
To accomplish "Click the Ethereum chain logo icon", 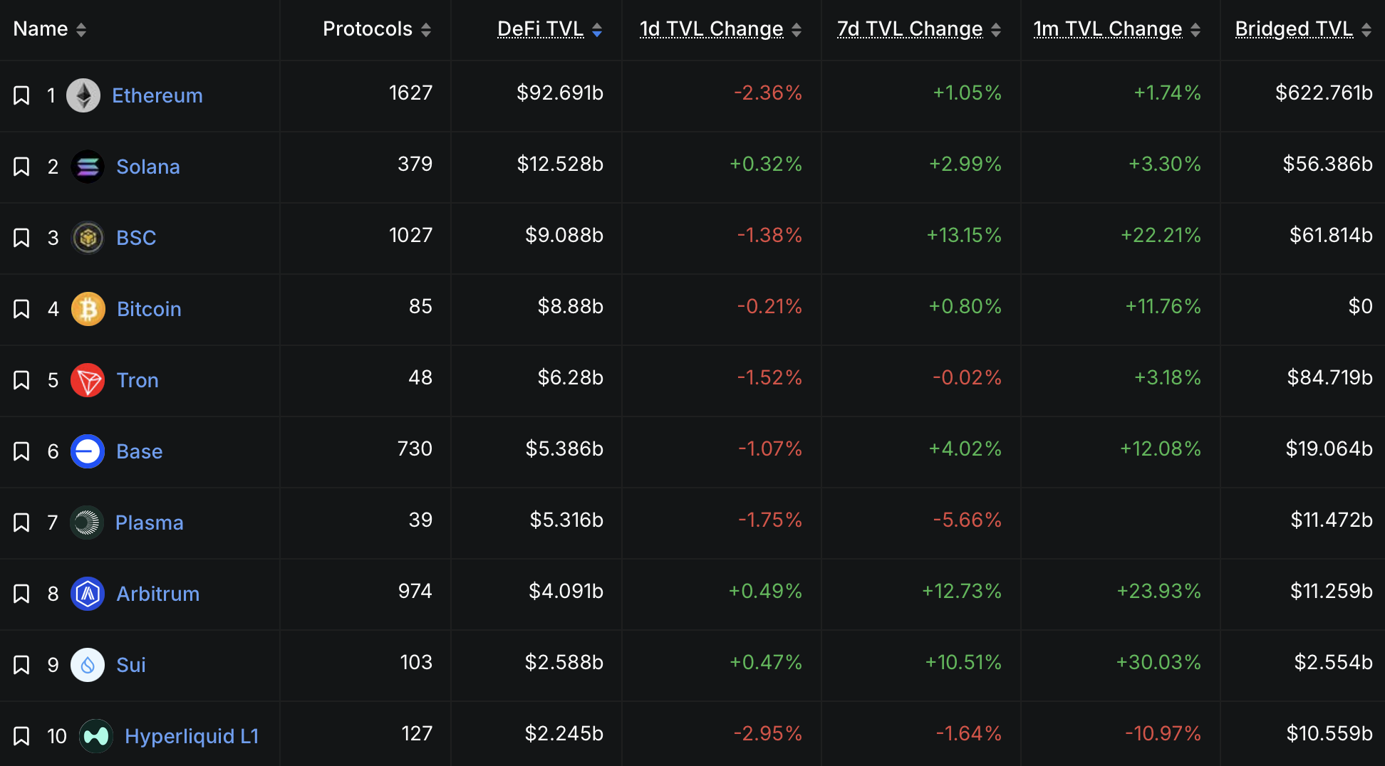I will coord(83,95).
